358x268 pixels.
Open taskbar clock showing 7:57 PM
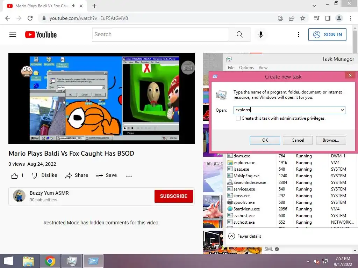point(343,261)
